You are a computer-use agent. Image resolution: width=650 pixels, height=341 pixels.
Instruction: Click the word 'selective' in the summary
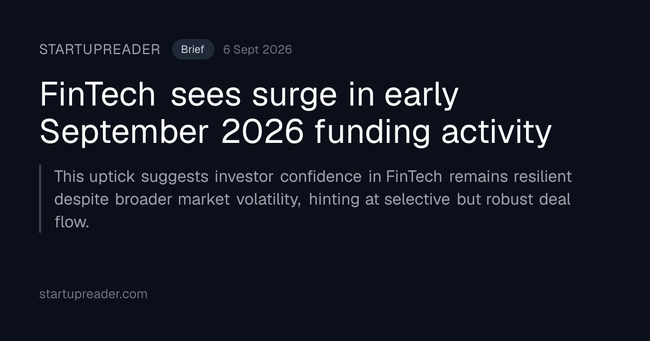pyautogui.click(x=417, y=199)
